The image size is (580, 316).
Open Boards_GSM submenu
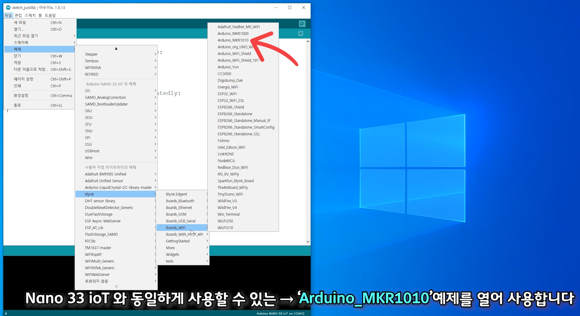183,215
